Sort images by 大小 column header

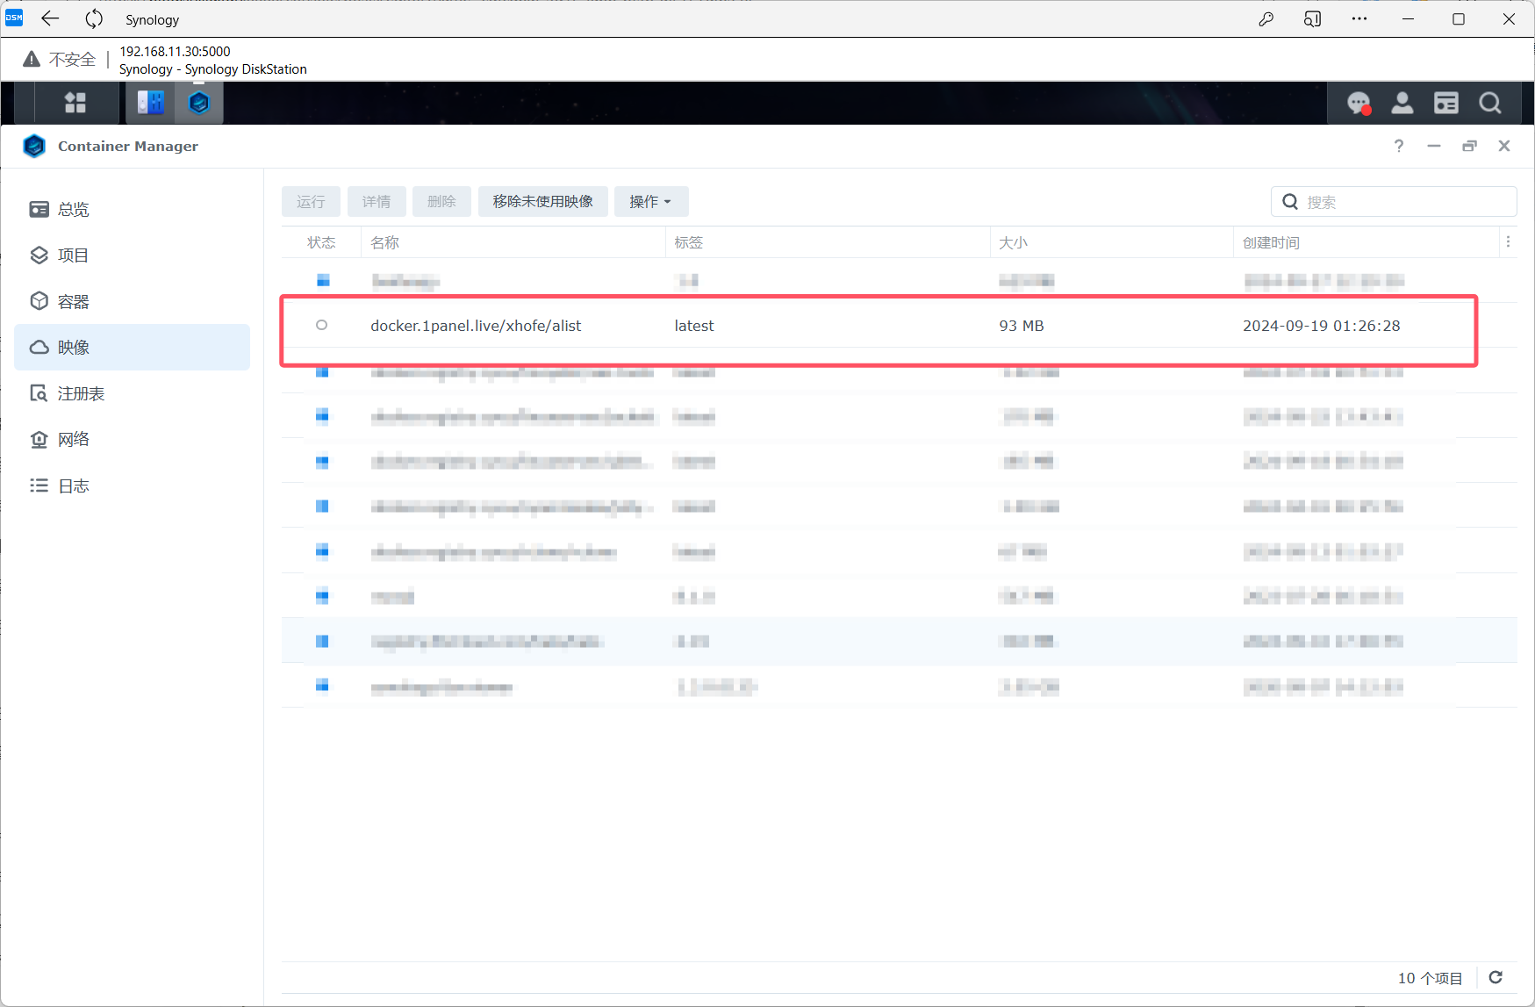[x=1013, y=243]
